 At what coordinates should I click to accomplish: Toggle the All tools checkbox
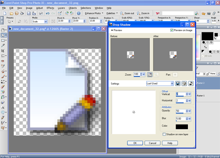pos(203,56)
